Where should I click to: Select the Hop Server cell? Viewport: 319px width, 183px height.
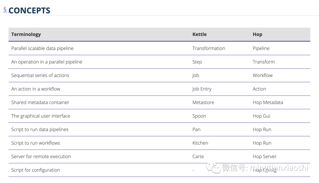[264, 157]
